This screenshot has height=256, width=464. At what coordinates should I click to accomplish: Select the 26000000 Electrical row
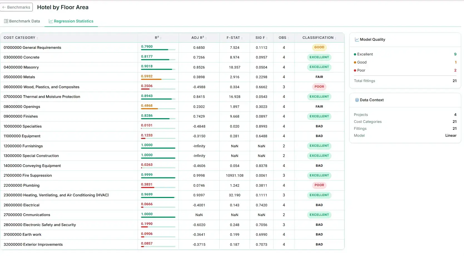[172, 205]
